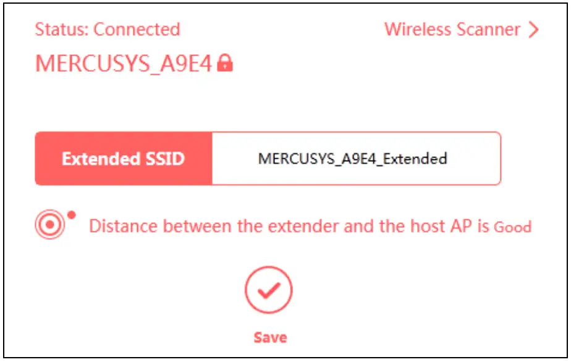Click the security lock symbol after the network name
The width and height of the screenshot is (571, 362).
pyautogui.click(x=225, y=62)
